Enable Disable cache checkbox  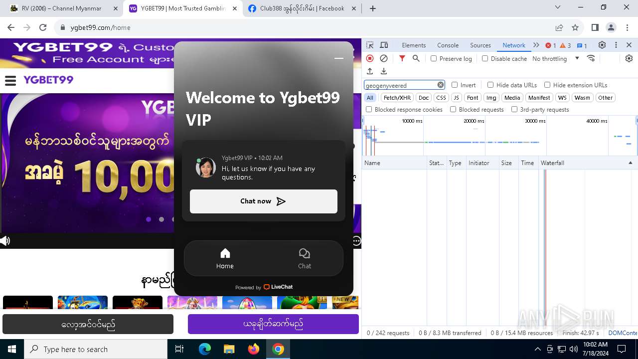[485, 58]
